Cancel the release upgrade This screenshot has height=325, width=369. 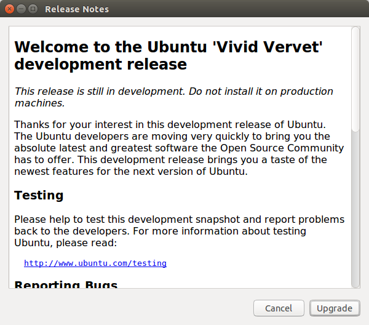tap(279, 308)
